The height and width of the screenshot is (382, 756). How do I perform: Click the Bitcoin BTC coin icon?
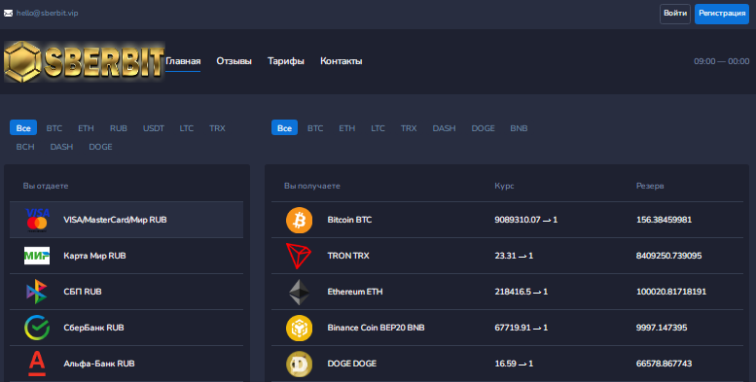299,220
